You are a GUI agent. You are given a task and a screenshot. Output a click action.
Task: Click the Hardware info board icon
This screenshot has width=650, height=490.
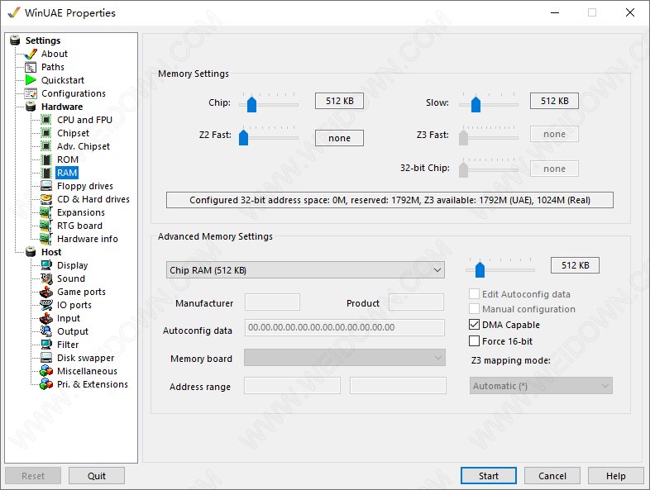(46, 239)
